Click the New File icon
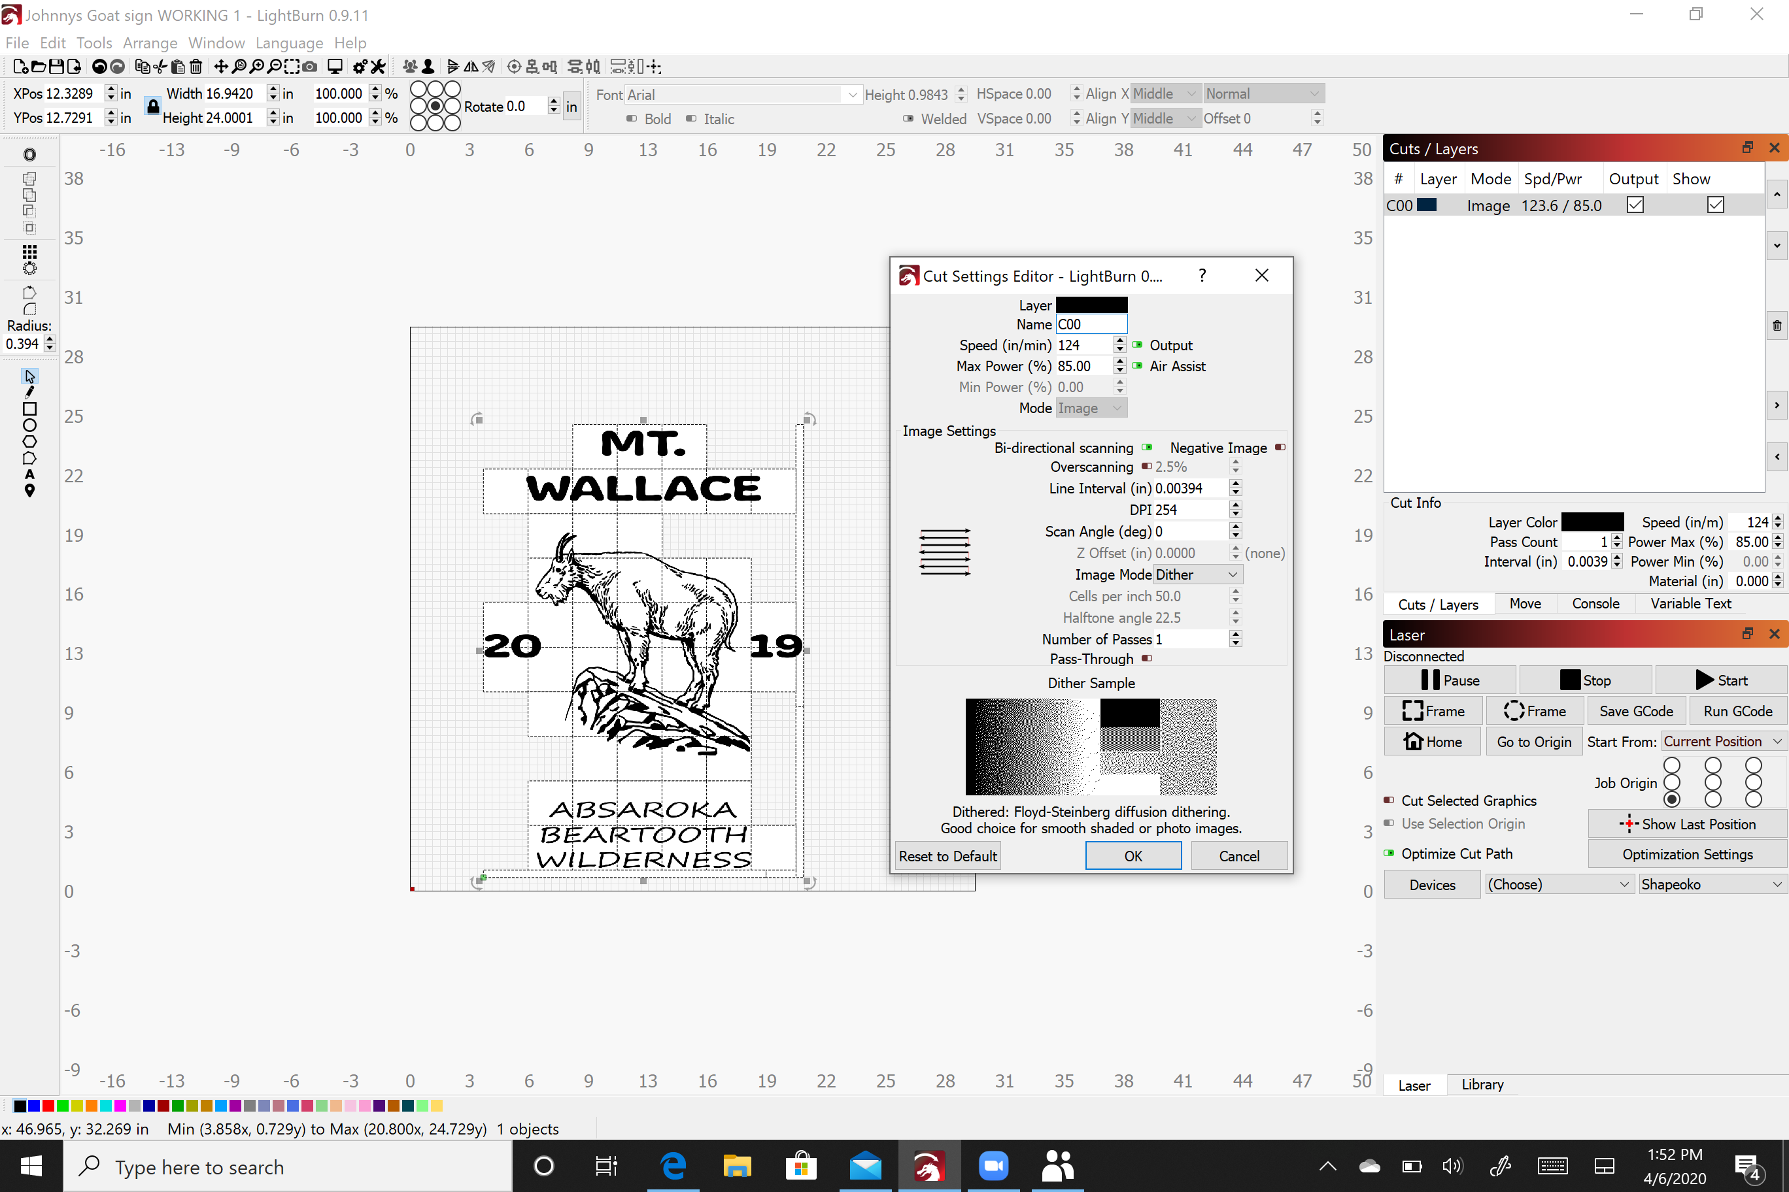Screen dimensions: 1789x1192 point(20,67)
